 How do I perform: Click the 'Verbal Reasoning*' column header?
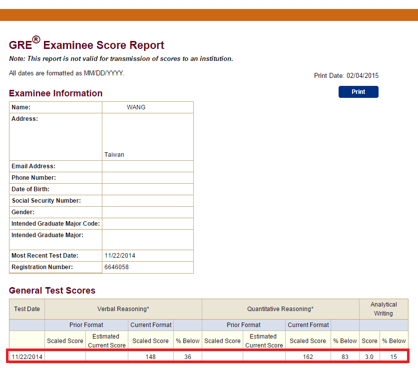(123, 309)
